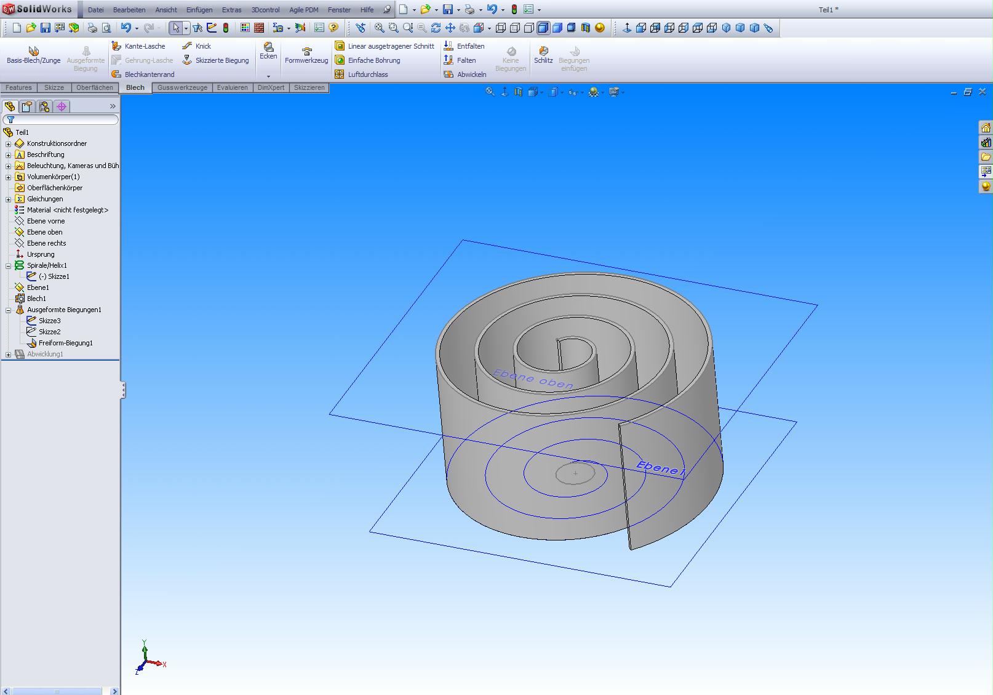This screenshot has height=695, width=993.
Task: Select Freiform-Biegung1 in the tree
Action: [60, 343]
